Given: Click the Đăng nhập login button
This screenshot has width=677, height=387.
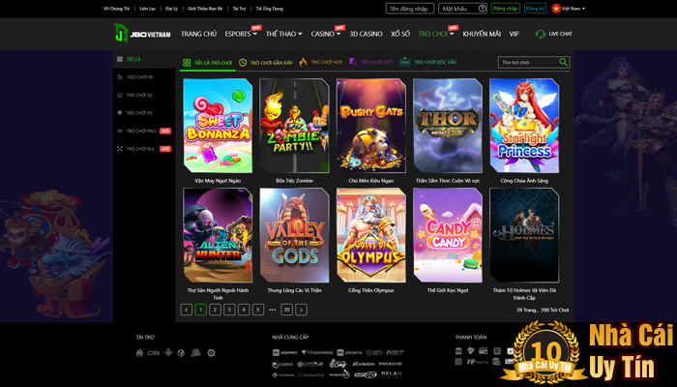Looking at the screenshot, I should [505, 8].
